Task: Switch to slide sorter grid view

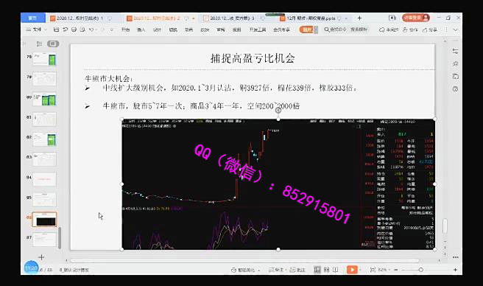Action: [x=327, y=270]
